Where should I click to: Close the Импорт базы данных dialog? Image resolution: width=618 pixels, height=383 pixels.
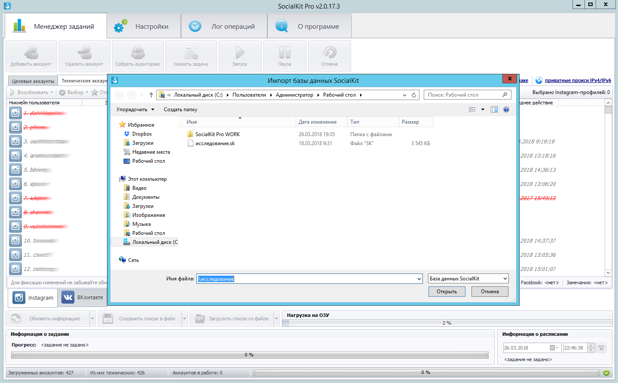click(x=510, y=79)
